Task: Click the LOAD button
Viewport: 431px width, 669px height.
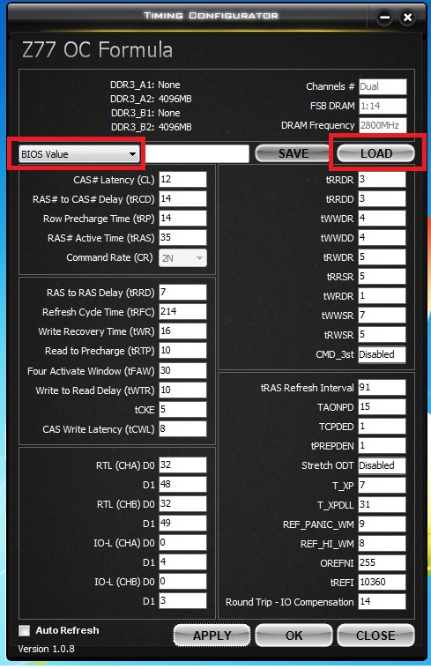Action: 376,153
